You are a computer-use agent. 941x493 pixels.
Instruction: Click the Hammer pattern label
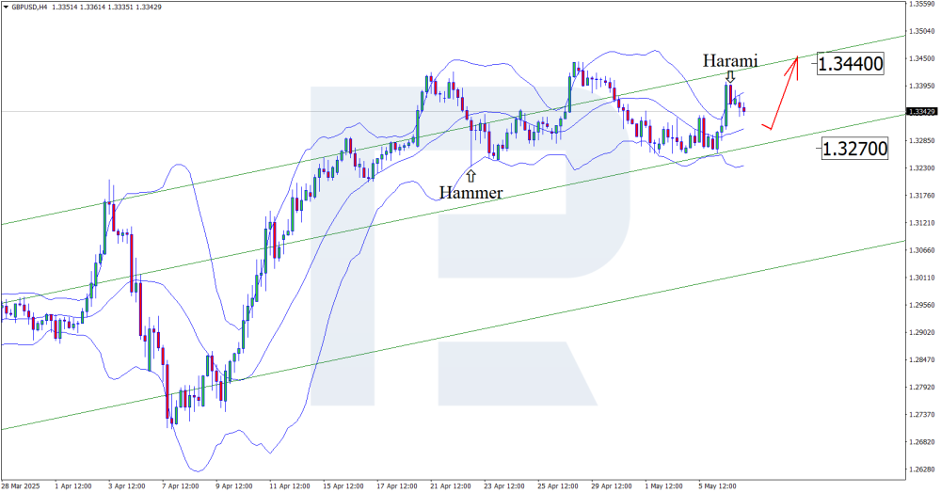[x=470, y=192]
